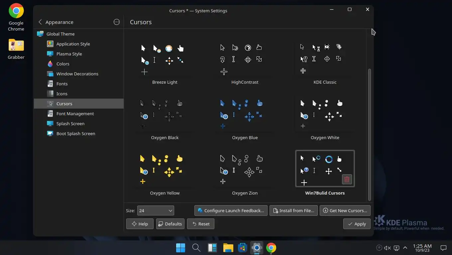Click the updates tray icon
This screenshot has height=255, width=452.
(379, 248)
